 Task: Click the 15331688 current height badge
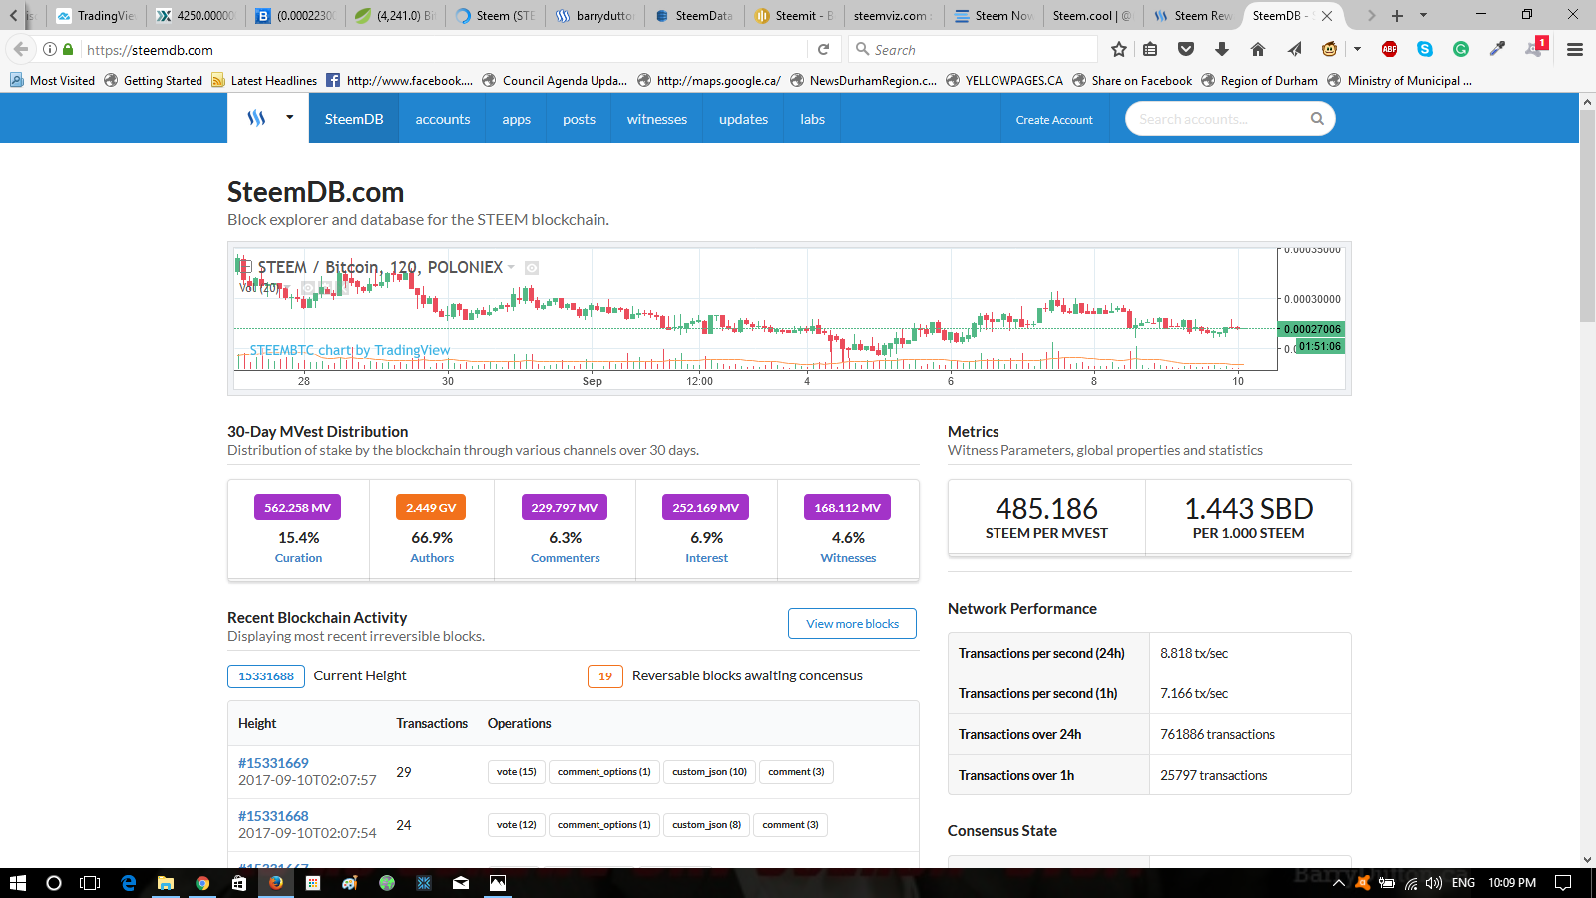(266, 676)
